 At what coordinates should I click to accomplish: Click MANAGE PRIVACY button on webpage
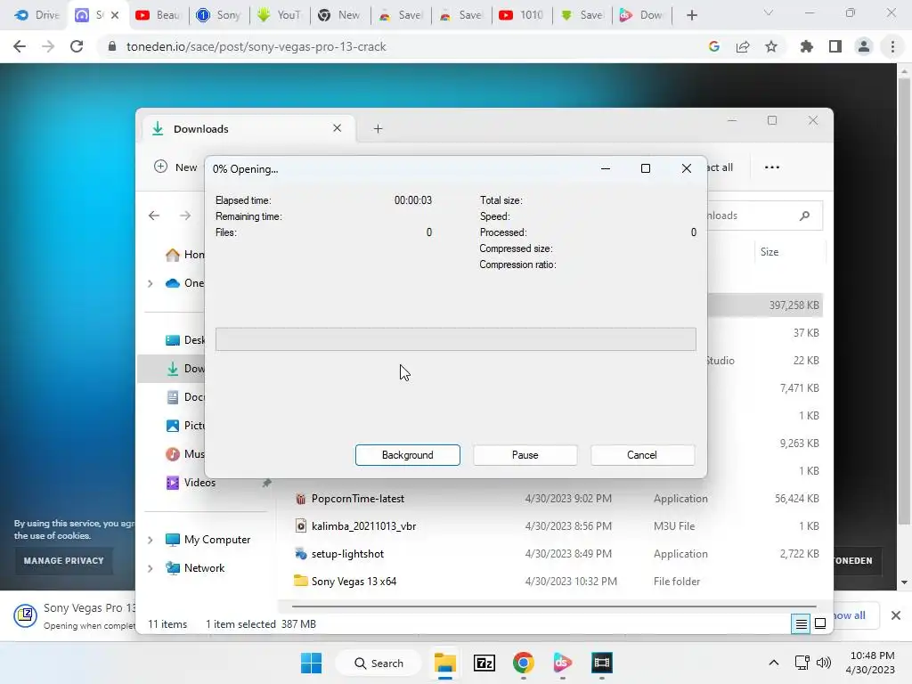coord(64,561)
